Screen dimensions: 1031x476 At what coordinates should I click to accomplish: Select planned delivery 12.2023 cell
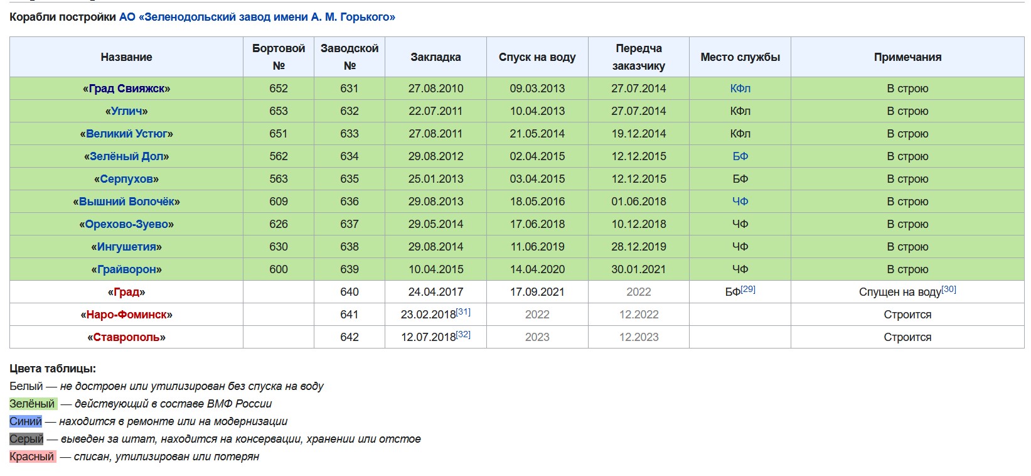click(x=639, y=337)
